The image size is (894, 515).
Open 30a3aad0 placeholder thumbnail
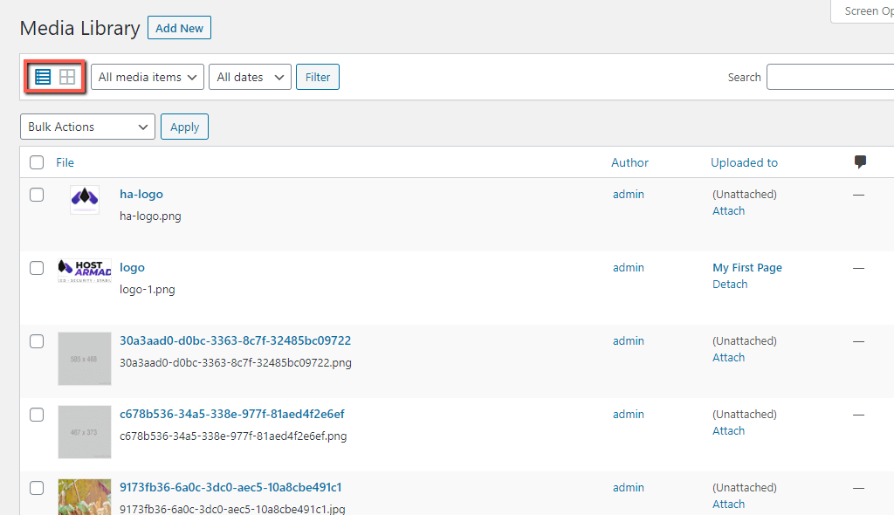[85, 359]
